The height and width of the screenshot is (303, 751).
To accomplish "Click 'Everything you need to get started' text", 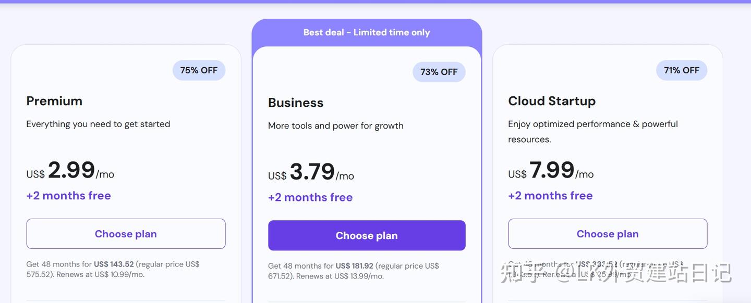I will pos(98,124).
